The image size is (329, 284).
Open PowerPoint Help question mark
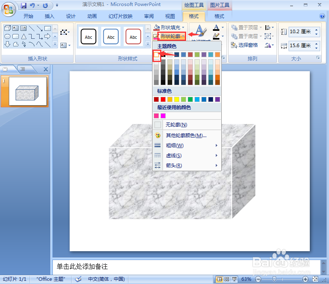tap(322, 16)
